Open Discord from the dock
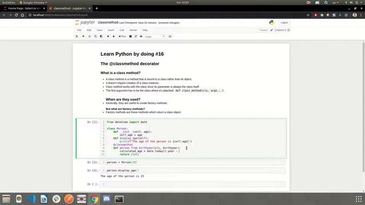The image size is (365, 205). (107, 199)
